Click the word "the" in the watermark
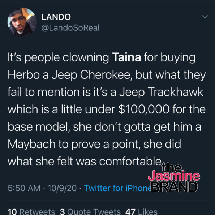The height and width of the screenshot is (215, 215). pyautogui.click(x=172, y=167)
